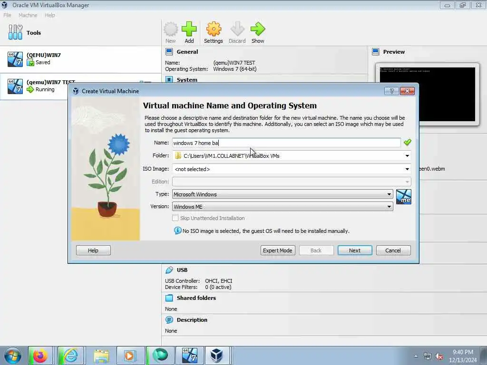Expand the ISO Image dropdown arrow
This screenshot has width=487, height=365.
(x=407, y=169)
